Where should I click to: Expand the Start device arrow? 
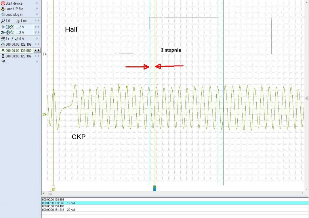tap(37, 3)
